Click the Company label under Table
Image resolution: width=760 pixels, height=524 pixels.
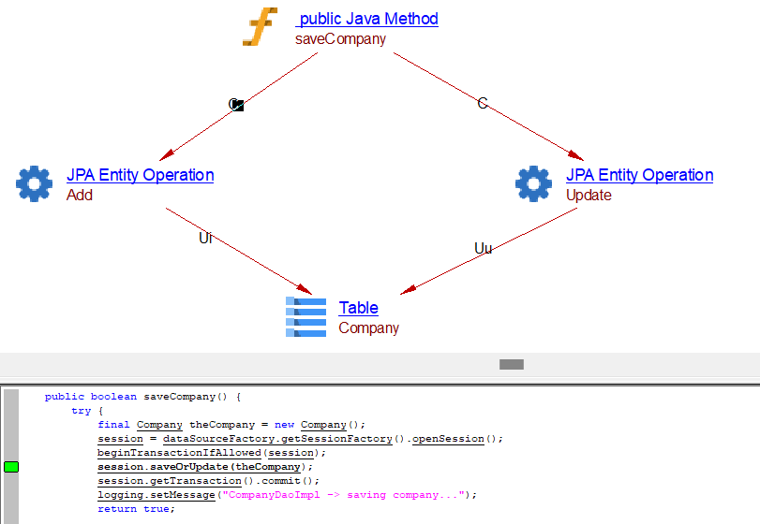(368, 328)
